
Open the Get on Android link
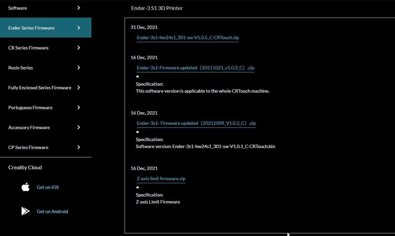click(x=52, y=211)
